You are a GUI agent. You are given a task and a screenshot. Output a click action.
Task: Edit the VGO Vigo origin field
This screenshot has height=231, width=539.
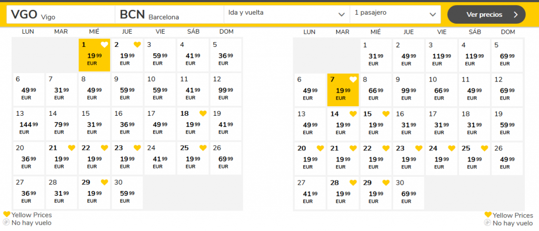click(x=60, y=15)
